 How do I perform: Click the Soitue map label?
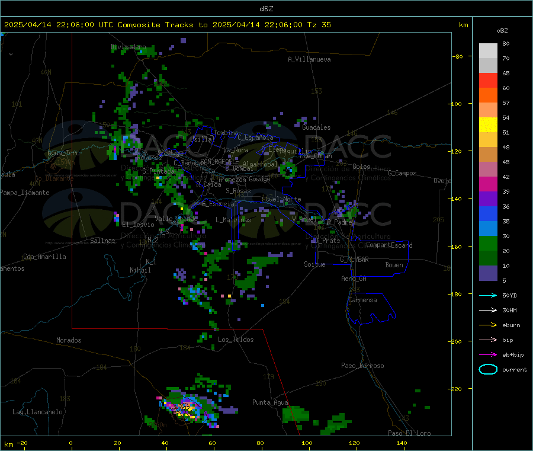[x=314, y=264]
